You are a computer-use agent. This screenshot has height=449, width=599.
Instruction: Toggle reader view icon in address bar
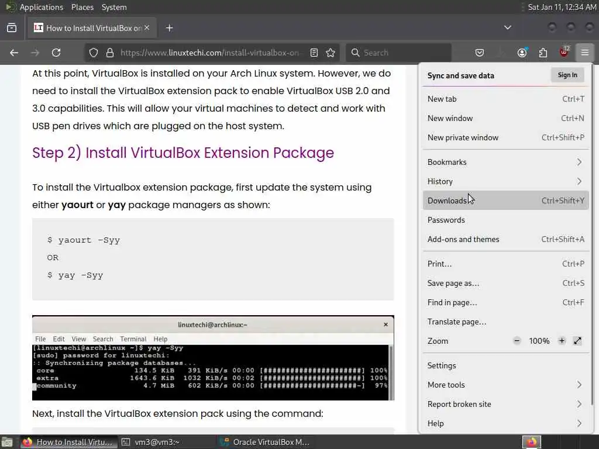tap(314, 53)
